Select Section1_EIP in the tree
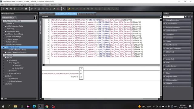194x109 pixels. click(x=19, y=68)
